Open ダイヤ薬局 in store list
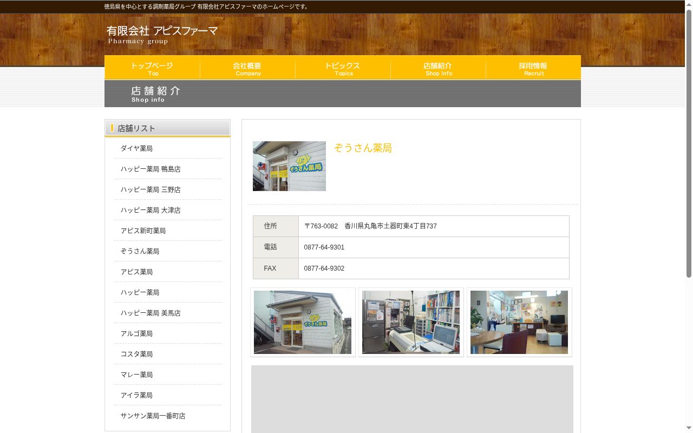Viewport: 693px width, 433px height. pyautogui.click(x=136, y=148)
